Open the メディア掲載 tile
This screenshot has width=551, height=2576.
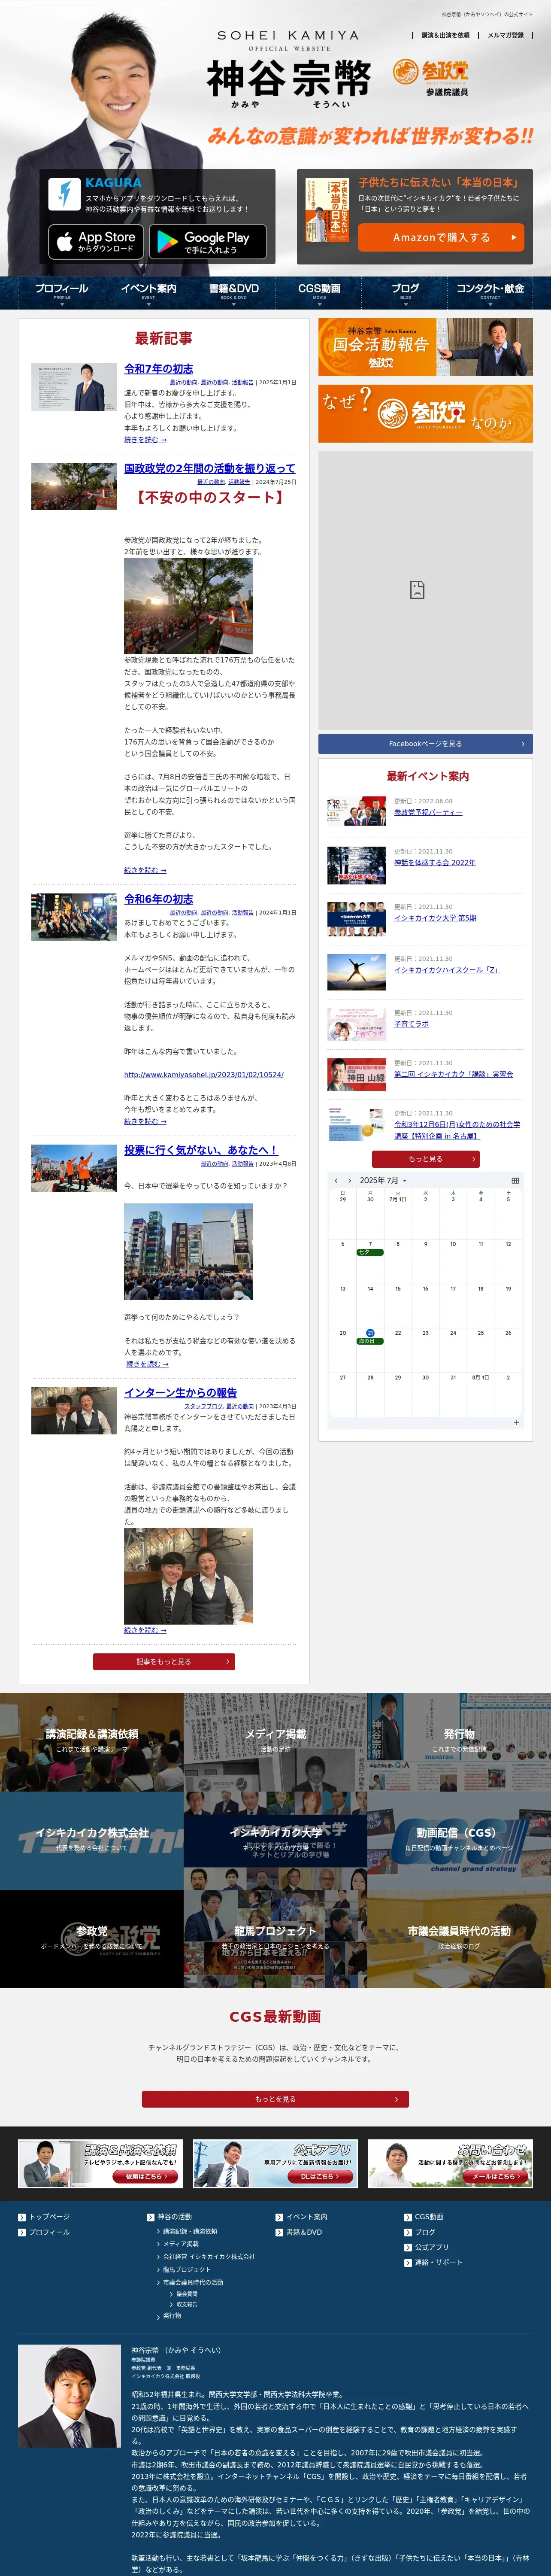pos(275,1741)
